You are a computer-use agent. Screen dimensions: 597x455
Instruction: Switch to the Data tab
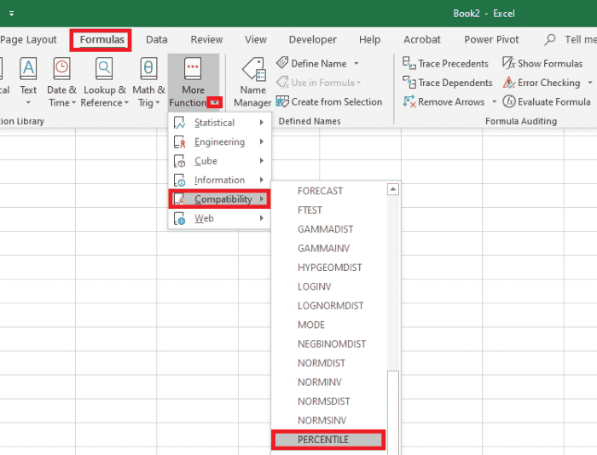tap(156, 40)
